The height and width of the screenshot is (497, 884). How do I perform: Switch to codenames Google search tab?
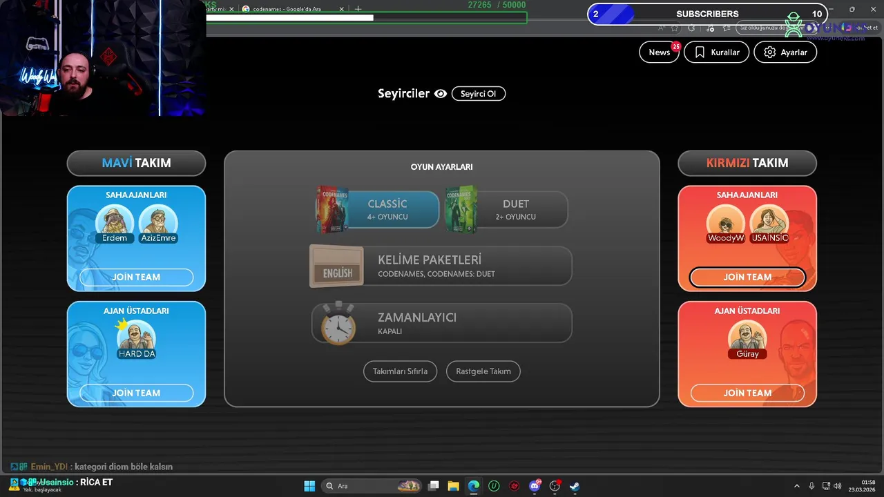click(293, 9)
